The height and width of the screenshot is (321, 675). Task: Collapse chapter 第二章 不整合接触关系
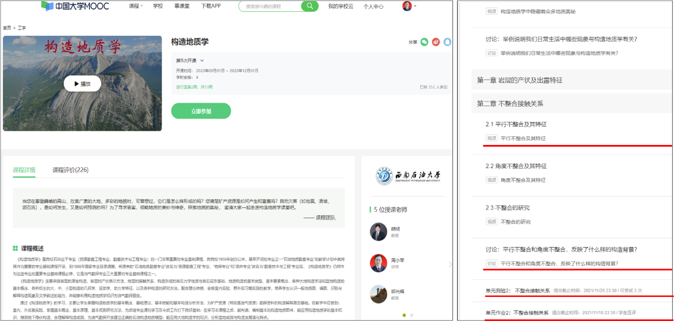[x=510, y=103]
